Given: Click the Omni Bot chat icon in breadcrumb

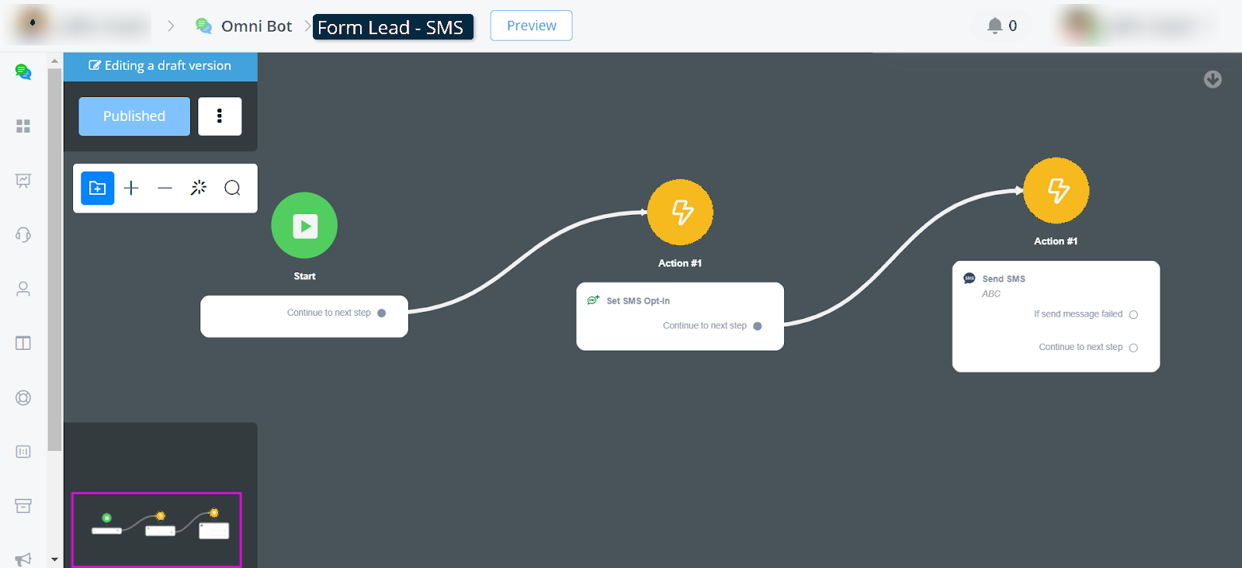Looking at the screenshot, I should tap(203, 26).
